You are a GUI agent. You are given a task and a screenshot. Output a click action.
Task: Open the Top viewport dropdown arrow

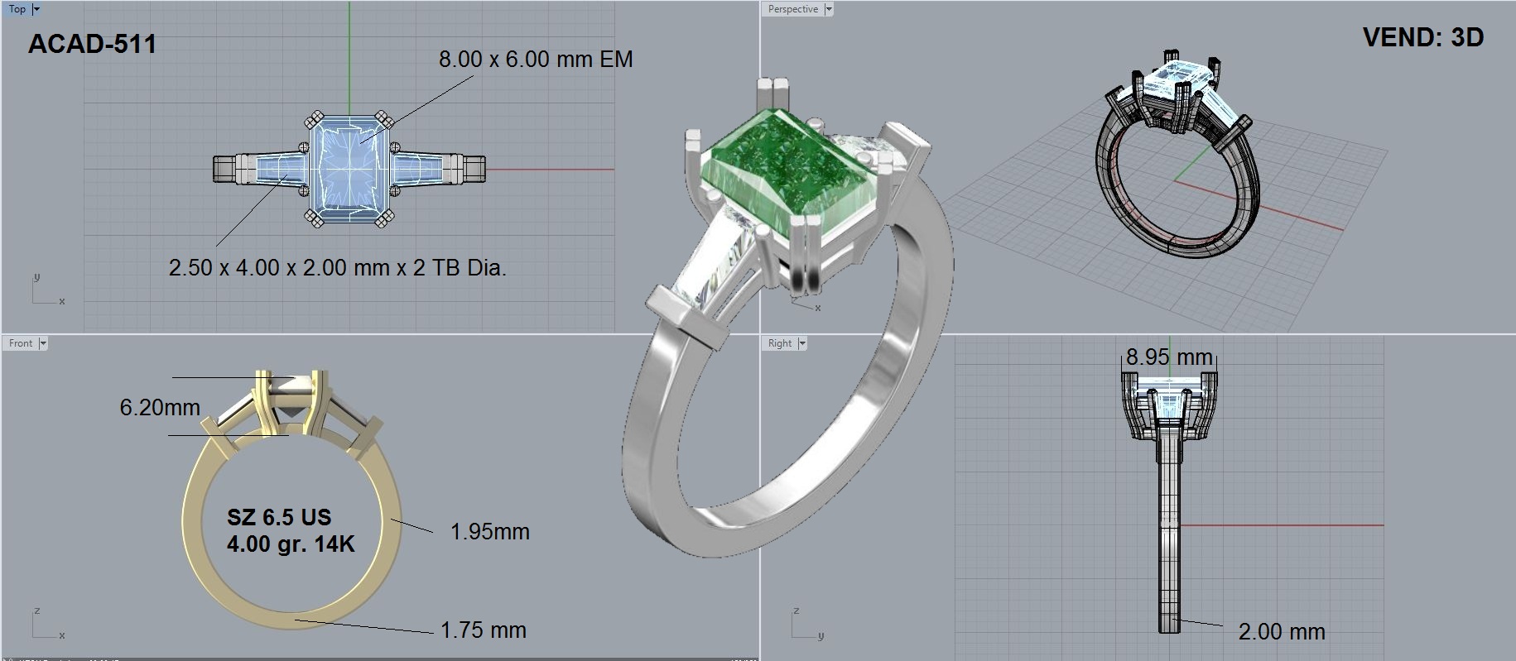tap(36, 9)
